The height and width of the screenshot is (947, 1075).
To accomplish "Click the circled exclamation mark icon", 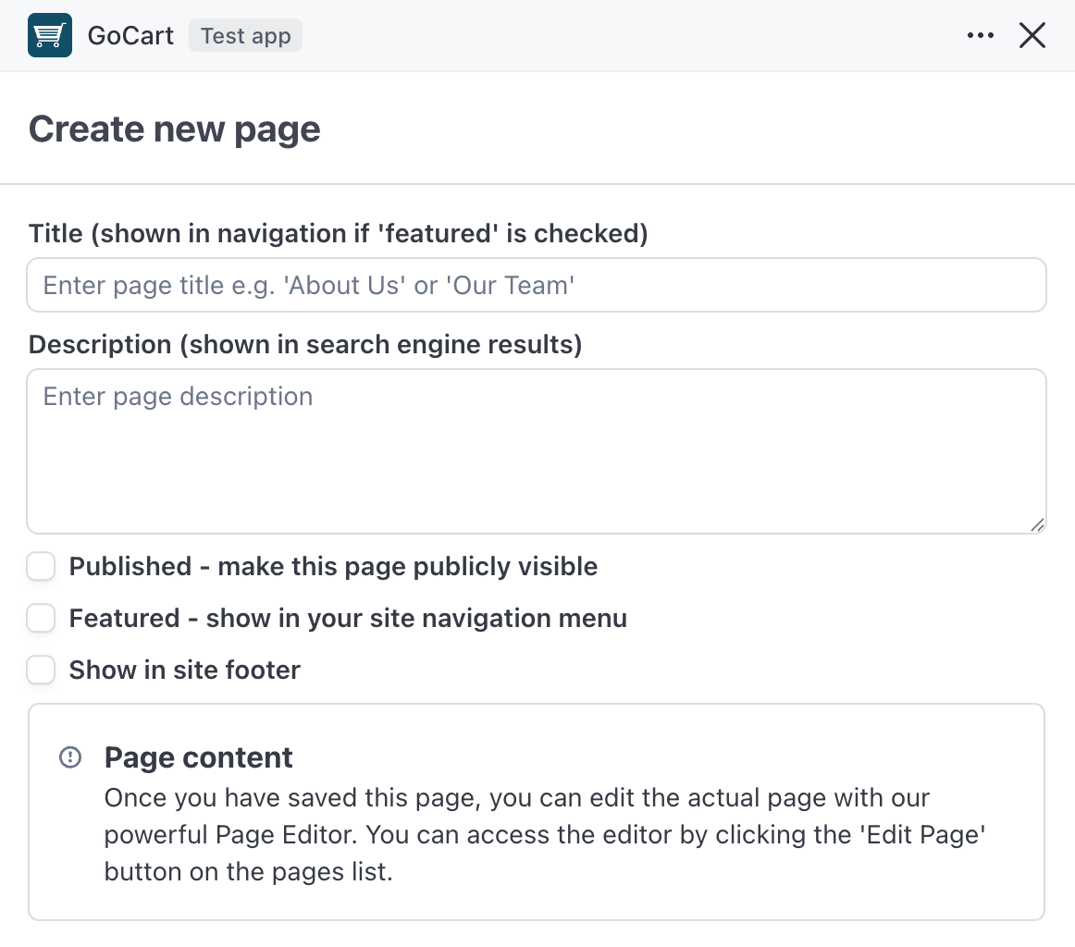I will [70, 756].
